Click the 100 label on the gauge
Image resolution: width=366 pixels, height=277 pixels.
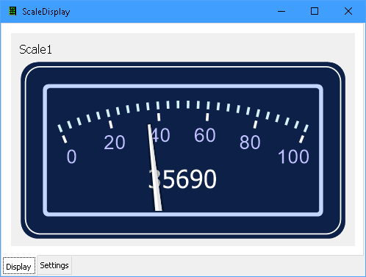pos(293,157)
